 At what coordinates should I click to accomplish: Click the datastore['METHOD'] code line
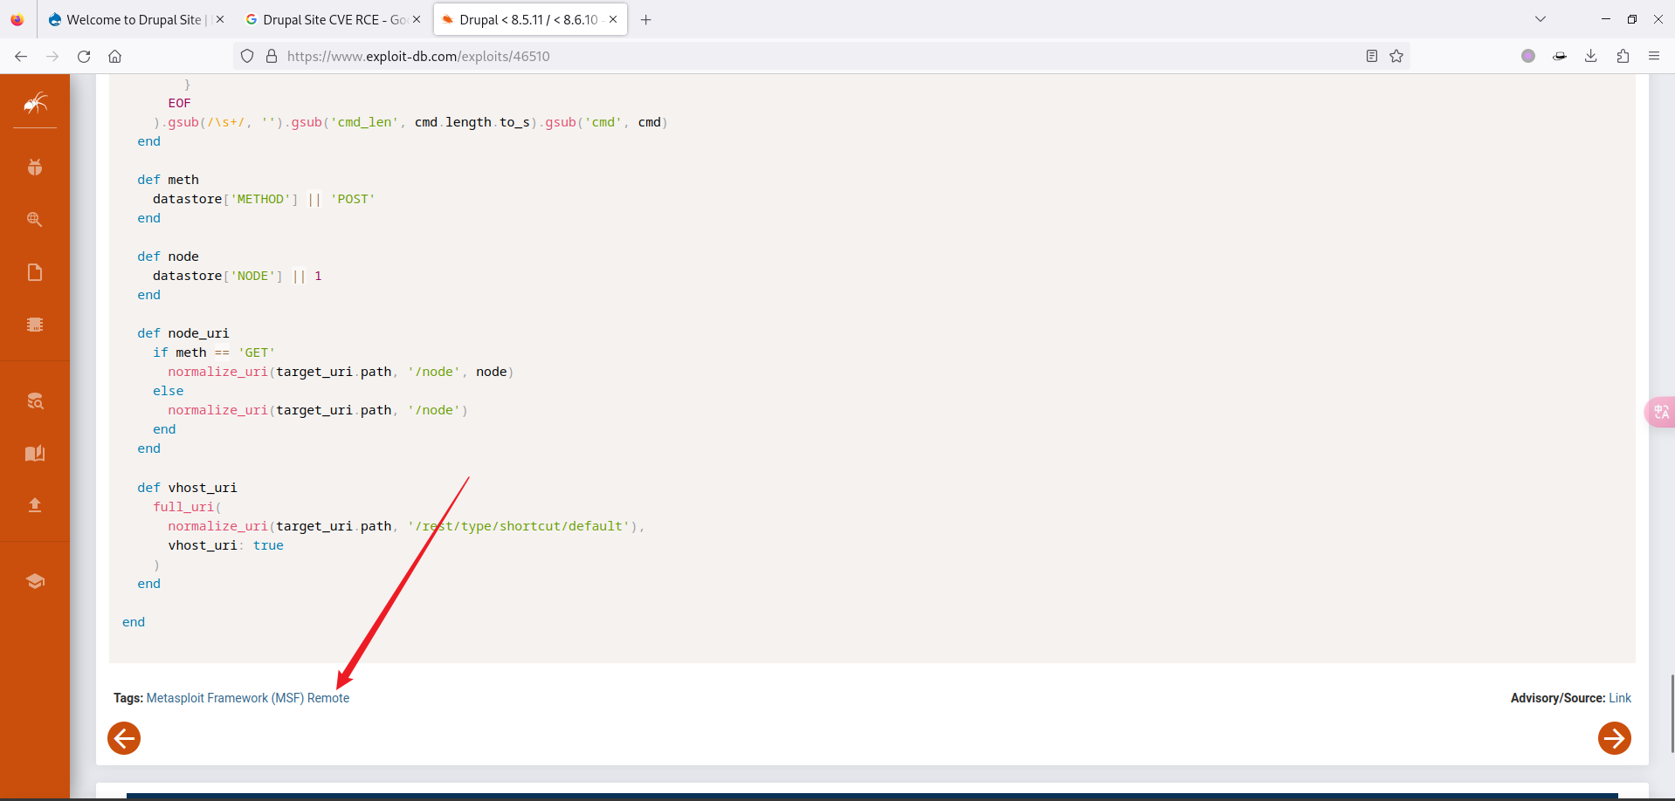tap(264, 199)
